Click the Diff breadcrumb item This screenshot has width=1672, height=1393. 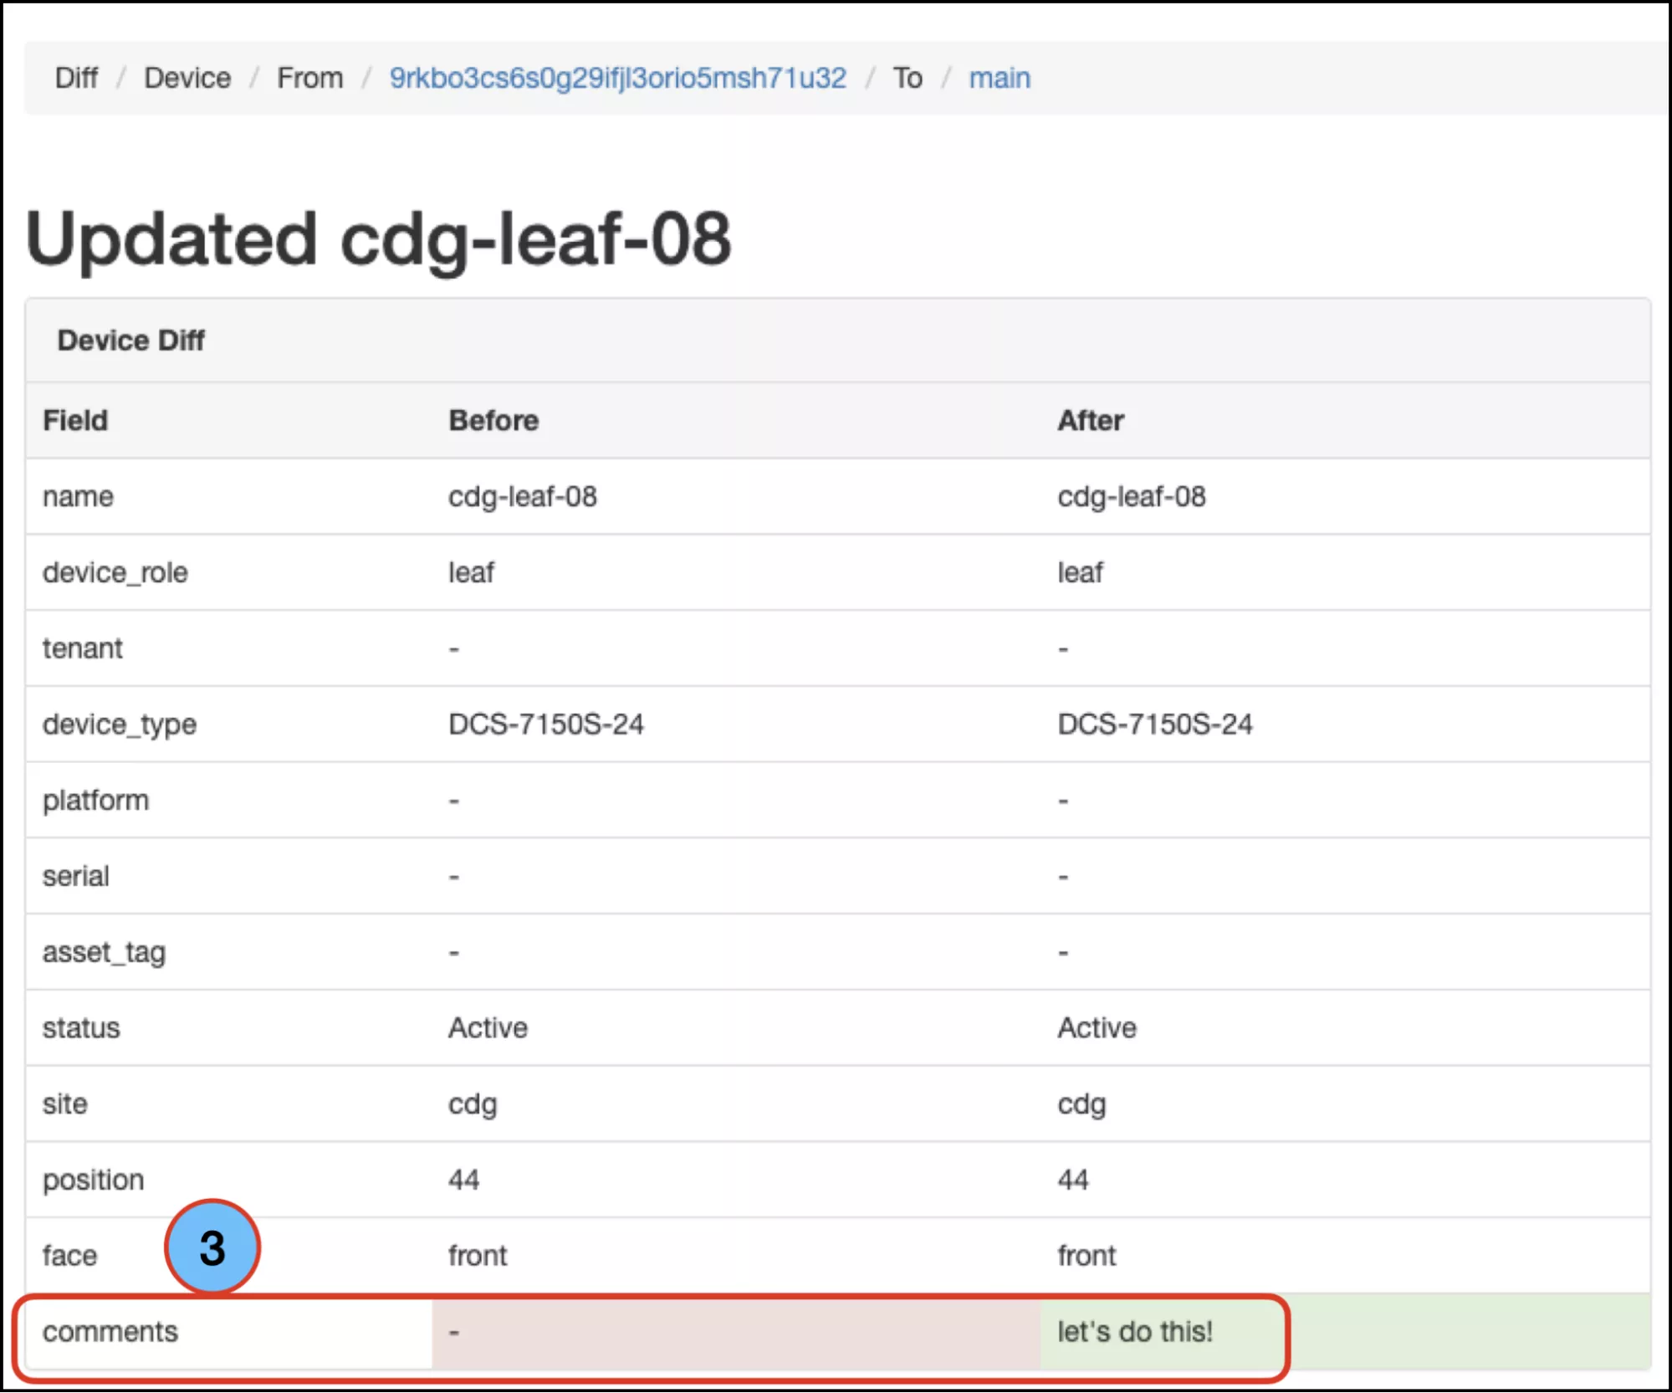(76, 78)
